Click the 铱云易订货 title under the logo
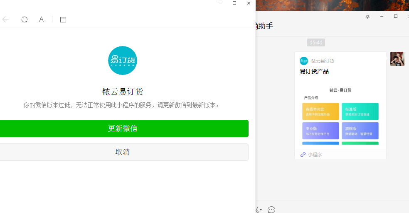409x213 pixels. click(123, 92)
